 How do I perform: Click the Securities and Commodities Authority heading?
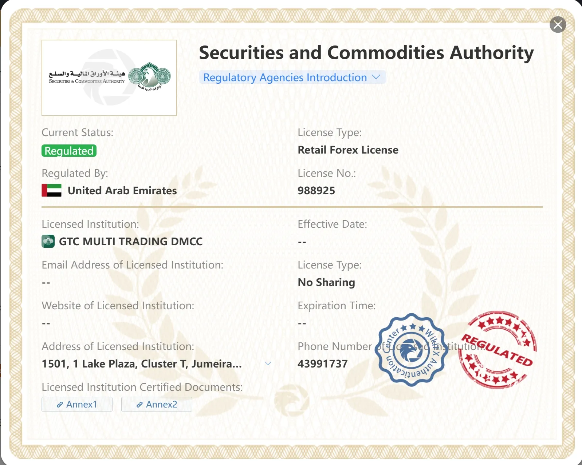click(x=366, y=53)
